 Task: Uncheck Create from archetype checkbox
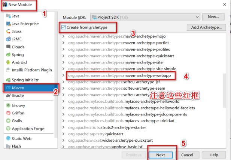[x=64, y=27]
